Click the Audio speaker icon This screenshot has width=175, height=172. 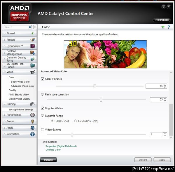pyautogui.click(x=32, y=128)
